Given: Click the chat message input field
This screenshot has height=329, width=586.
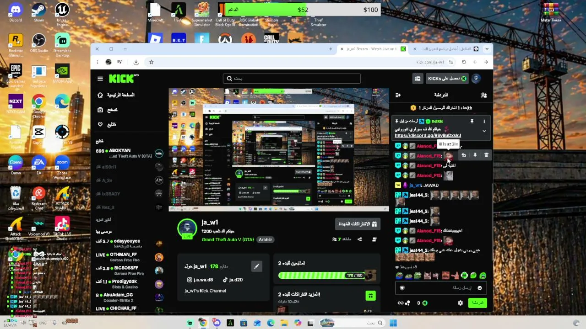Looking at the screenshot, I should point(441,288).
